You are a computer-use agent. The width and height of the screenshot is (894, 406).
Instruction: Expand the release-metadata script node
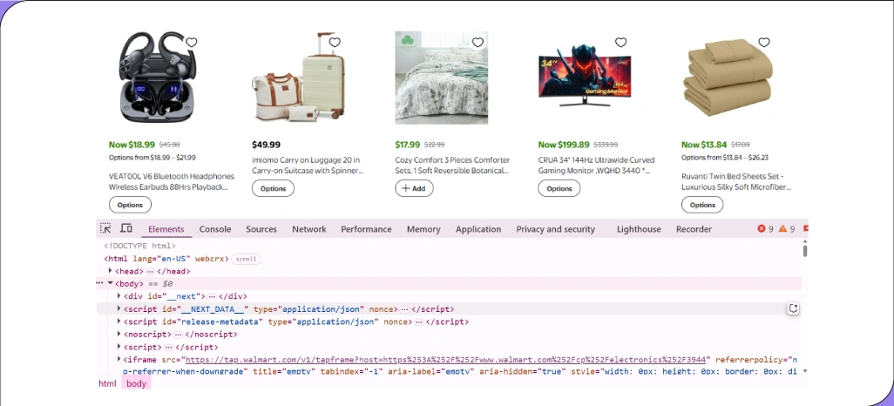click(x=119, y=321)
